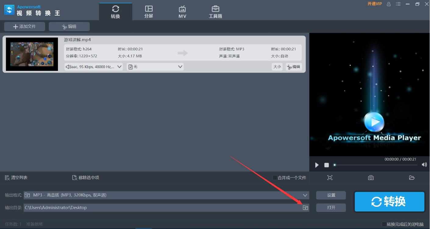Open the MV tab
This screenshot has height=229, width=430.
pos(182,12)
